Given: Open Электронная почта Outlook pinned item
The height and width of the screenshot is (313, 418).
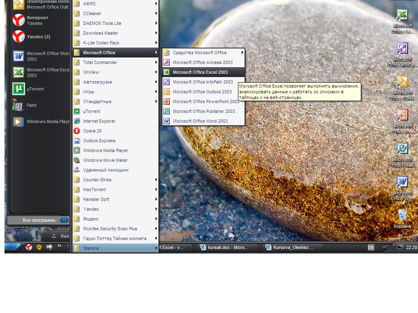Looking at the screenshot, I should (40, 5).
